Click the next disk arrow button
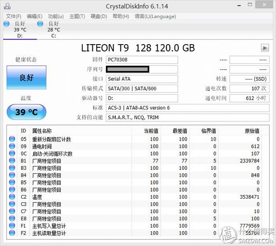The image size is (276, 246). 265,48
